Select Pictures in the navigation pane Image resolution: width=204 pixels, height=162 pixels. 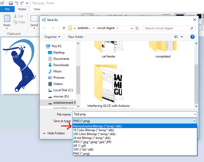click(x=56, y=77)
